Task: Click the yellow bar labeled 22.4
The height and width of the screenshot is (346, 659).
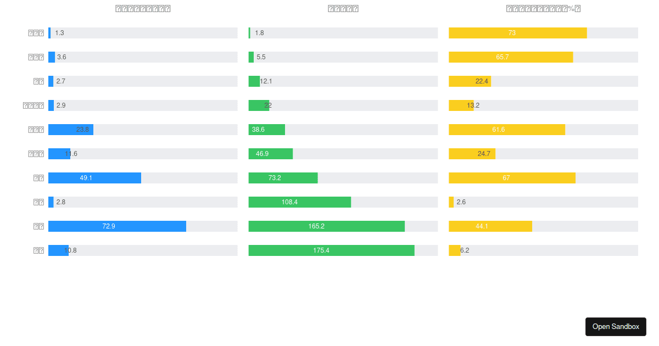Action: point(470,81)
